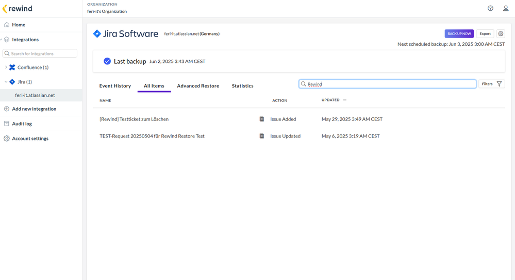Click the Issue Added action text
The width and height of the screenshot is (515, 280).
click(x=283, y=119)
